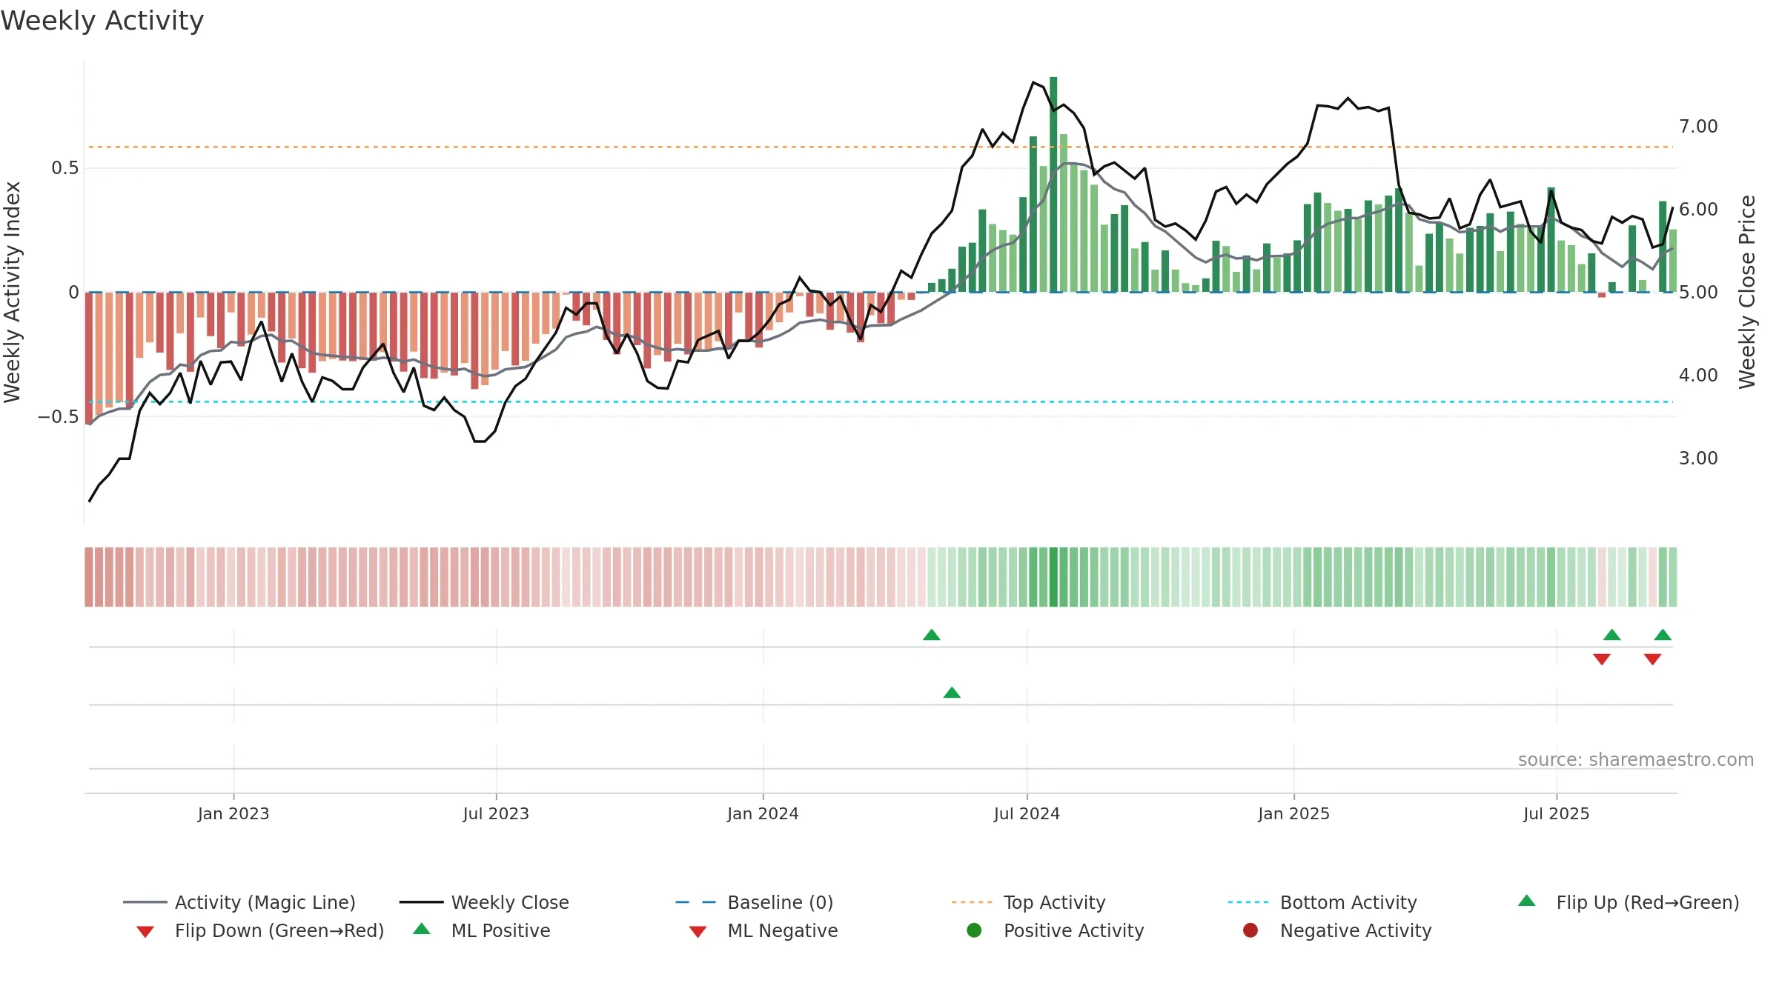The width and height of the screenshot is (1779, 1000).
Task: Click the Weekly Activity Index axis title
Action: pyautogui.click(x=13, y=292)
